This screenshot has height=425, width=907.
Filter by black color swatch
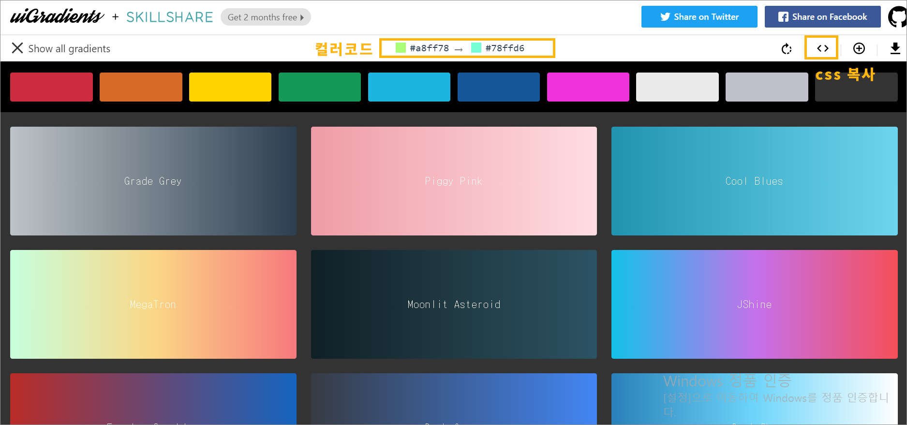point(856,87)
